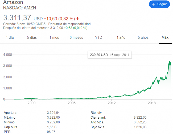The height and width of the screenshot is (134, 173).
Task: Click the 239,30 USD tooltip box
Action: coord(110,55)
